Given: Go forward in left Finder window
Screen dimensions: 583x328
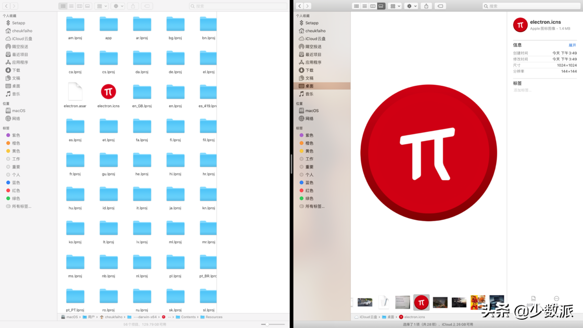Looking at the screenshot, I should point(14,6).
